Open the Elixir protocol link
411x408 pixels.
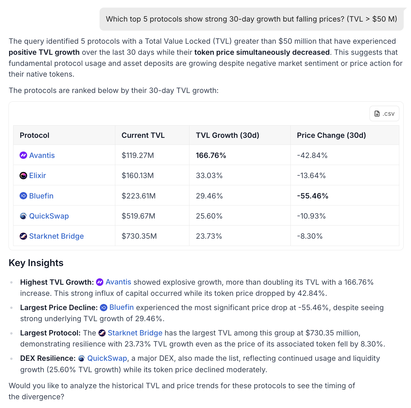tap(38, 175)
